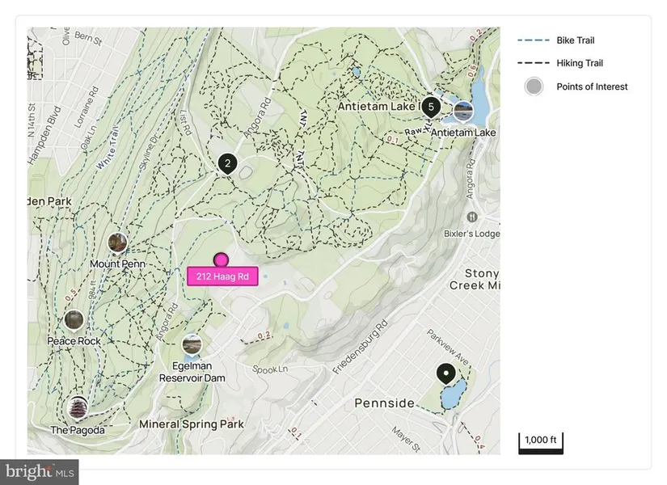Click the Hiking Trail legend entry
This screenshot has width=667, height=485.
579,63
